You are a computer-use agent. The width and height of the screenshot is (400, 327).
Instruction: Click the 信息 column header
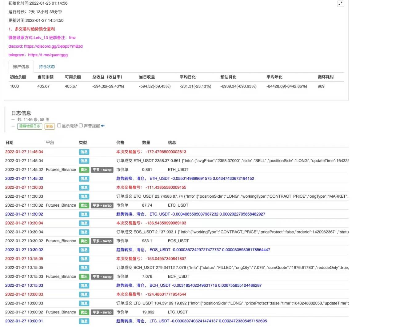[172, 143]
